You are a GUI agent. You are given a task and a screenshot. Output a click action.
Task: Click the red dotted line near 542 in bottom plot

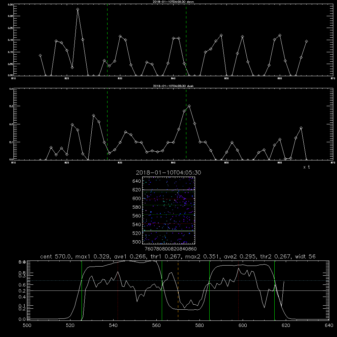118,290
